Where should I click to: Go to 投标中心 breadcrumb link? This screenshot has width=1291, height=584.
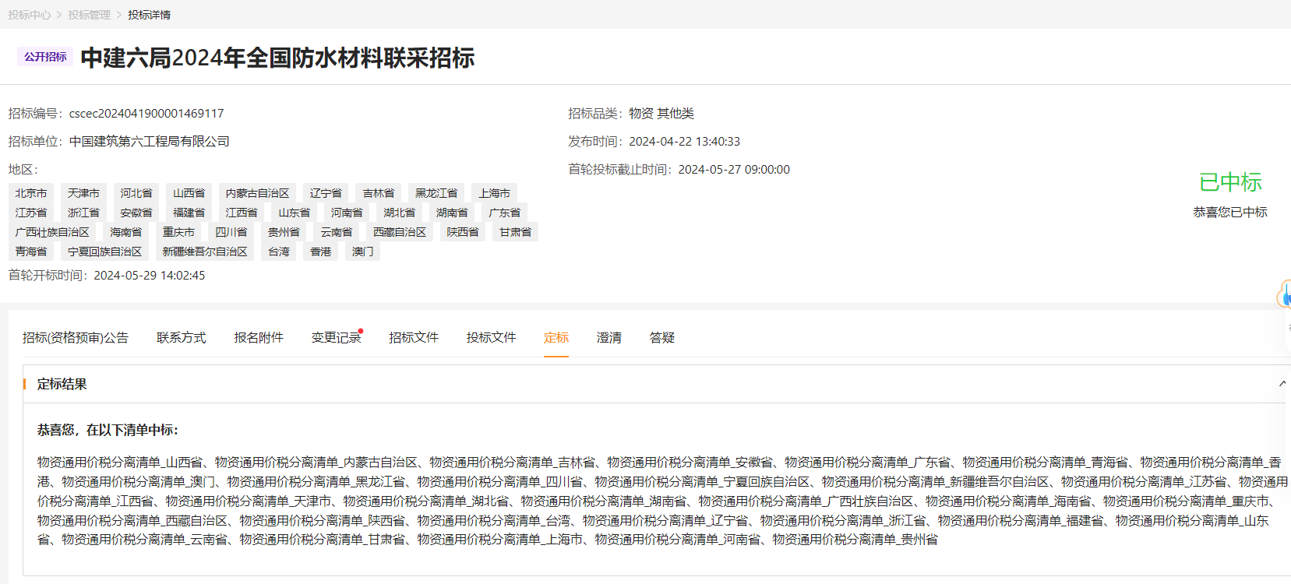pyautogui.click(x=30, y=15)
